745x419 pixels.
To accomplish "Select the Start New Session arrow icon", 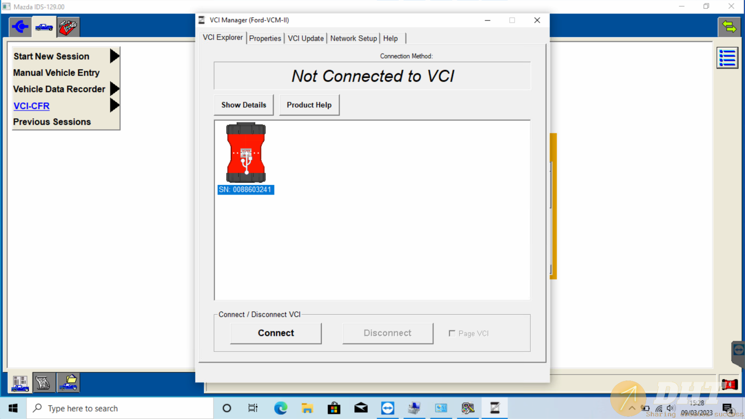I will [114, 56].
